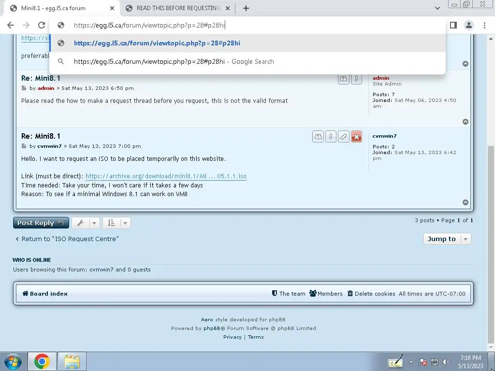Open admin's profile link in post byline
The image size is (495, 371).
click(46, 88)
